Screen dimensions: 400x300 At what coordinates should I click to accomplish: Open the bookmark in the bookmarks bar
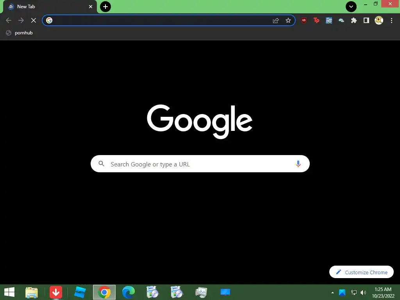(x=20, y=33)
